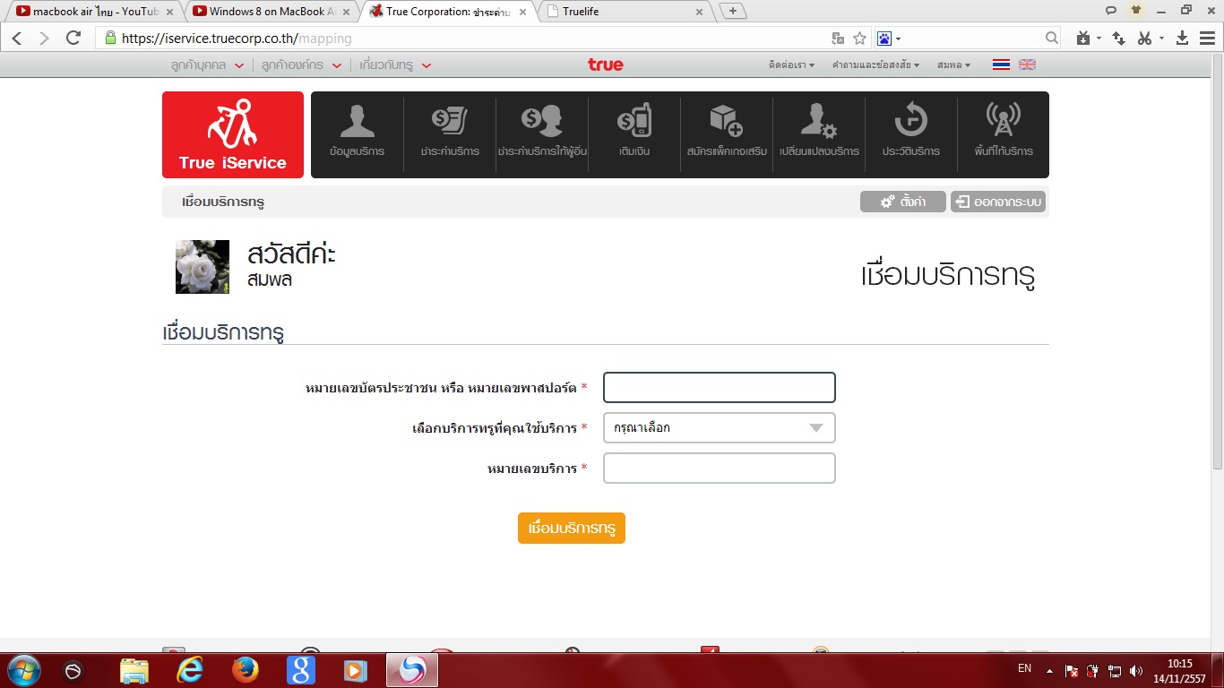The image size is (1224, 688).
Task: Switch to Windows 8 on MacBook tab
Action: (271, 12)
